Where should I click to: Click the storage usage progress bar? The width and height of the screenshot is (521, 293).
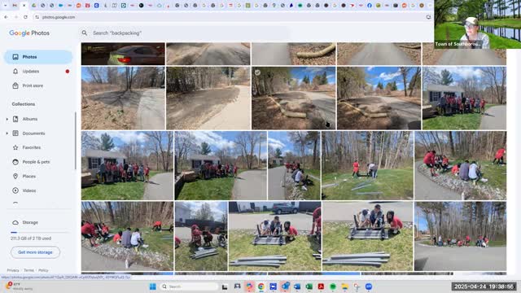tap(40, 232)
